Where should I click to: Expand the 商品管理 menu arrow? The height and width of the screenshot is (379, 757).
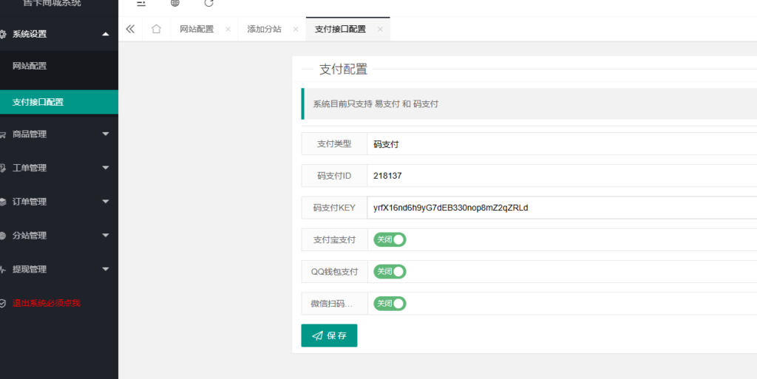coord(106,134)
